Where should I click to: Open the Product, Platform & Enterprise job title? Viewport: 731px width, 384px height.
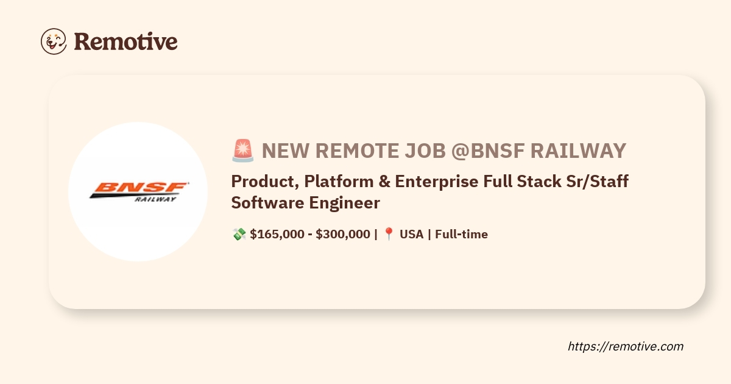point(429,182)
